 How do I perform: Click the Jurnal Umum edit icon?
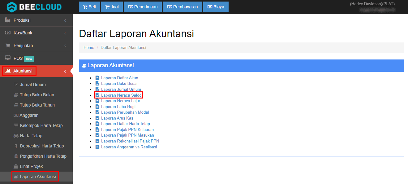pyautogui.click(x=16, y=85)
